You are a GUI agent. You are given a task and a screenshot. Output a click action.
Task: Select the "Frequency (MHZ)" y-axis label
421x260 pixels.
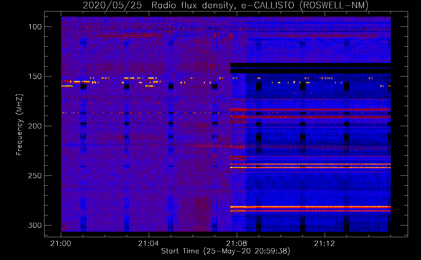20,125
